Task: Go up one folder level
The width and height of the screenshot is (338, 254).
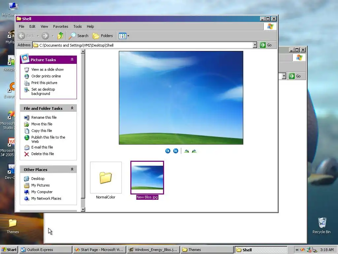Action: (60, 36)
